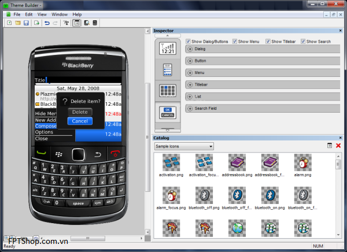Click the preview horizontal scrollbar thumb
Viewport: 347px width, 252px height.
point(88,238)
